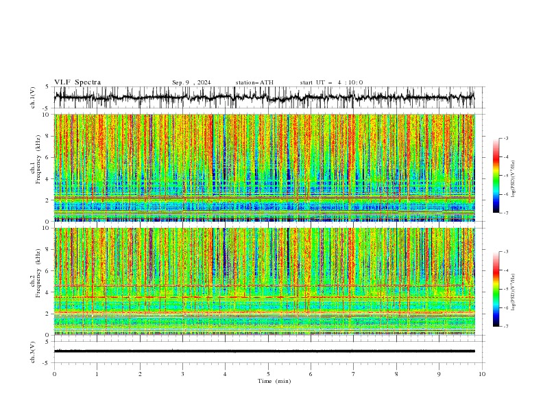Click time axis tick label "5"
The height and width of the screenshot is (420, 543).
pos(268,374)
